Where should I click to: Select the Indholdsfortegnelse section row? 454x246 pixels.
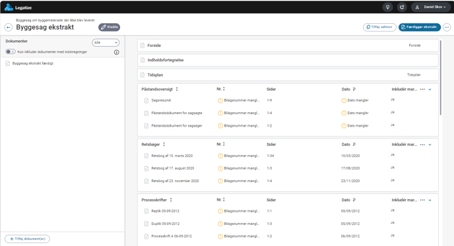(x=288, y=60)
